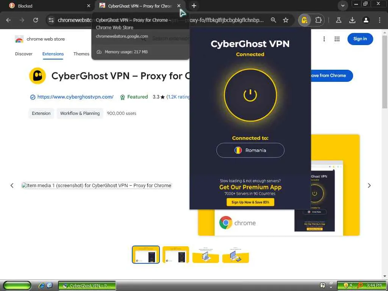Click the chrome web store logo

tap(40, 39)
